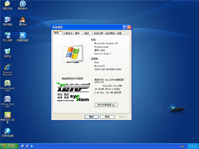Click the YLMF system logo image

pos(73,92)
